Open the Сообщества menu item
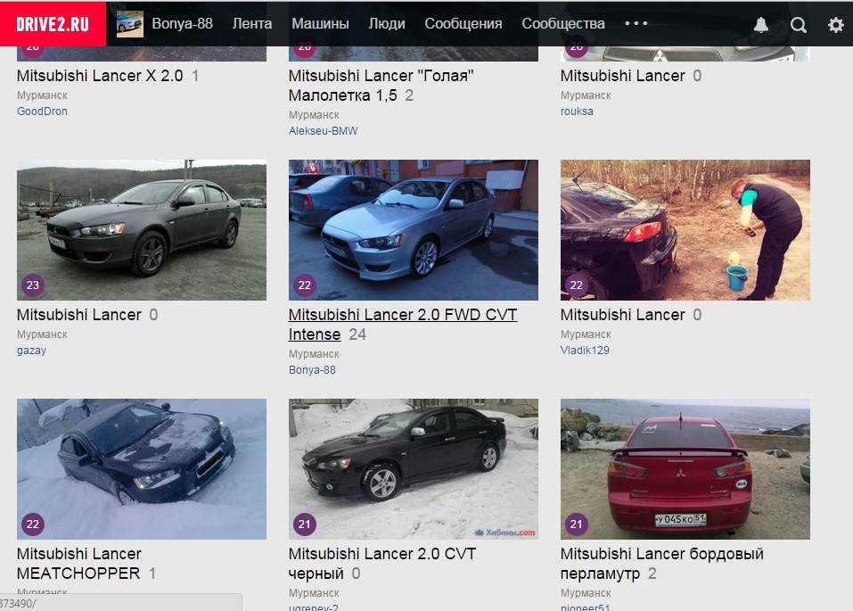 (563, 23)
